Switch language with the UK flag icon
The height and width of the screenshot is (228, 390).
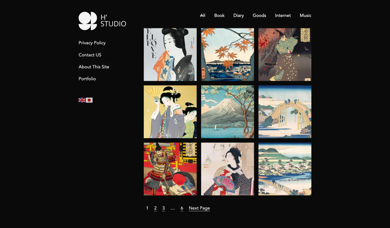(82, 100)
